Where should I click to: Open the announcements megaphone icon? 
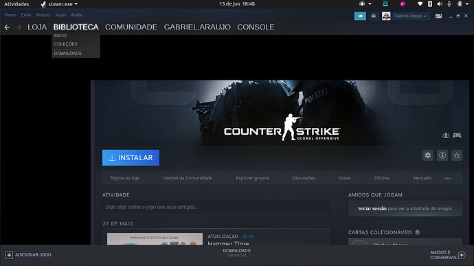(360, 16)
